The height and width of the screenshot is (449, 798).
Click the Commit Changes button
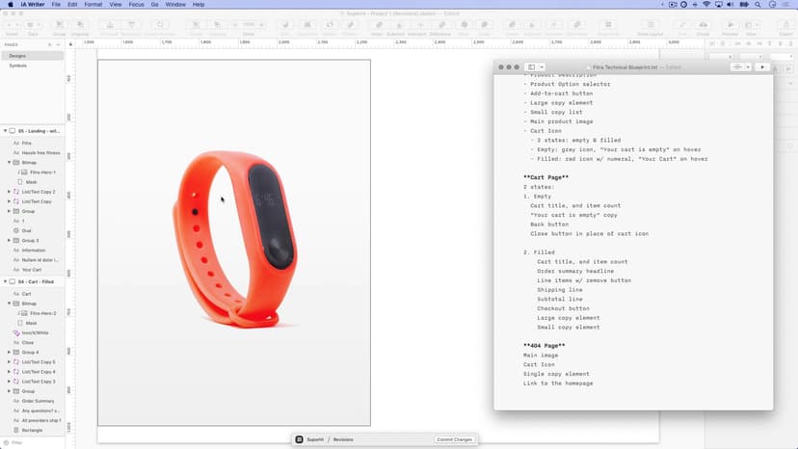(454, 439)
